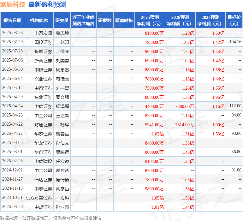The width and height of the screenshot is (243, 221).
Task: Click the 近三年业绩预测准确度 column header
Action: tap(83, 21)
